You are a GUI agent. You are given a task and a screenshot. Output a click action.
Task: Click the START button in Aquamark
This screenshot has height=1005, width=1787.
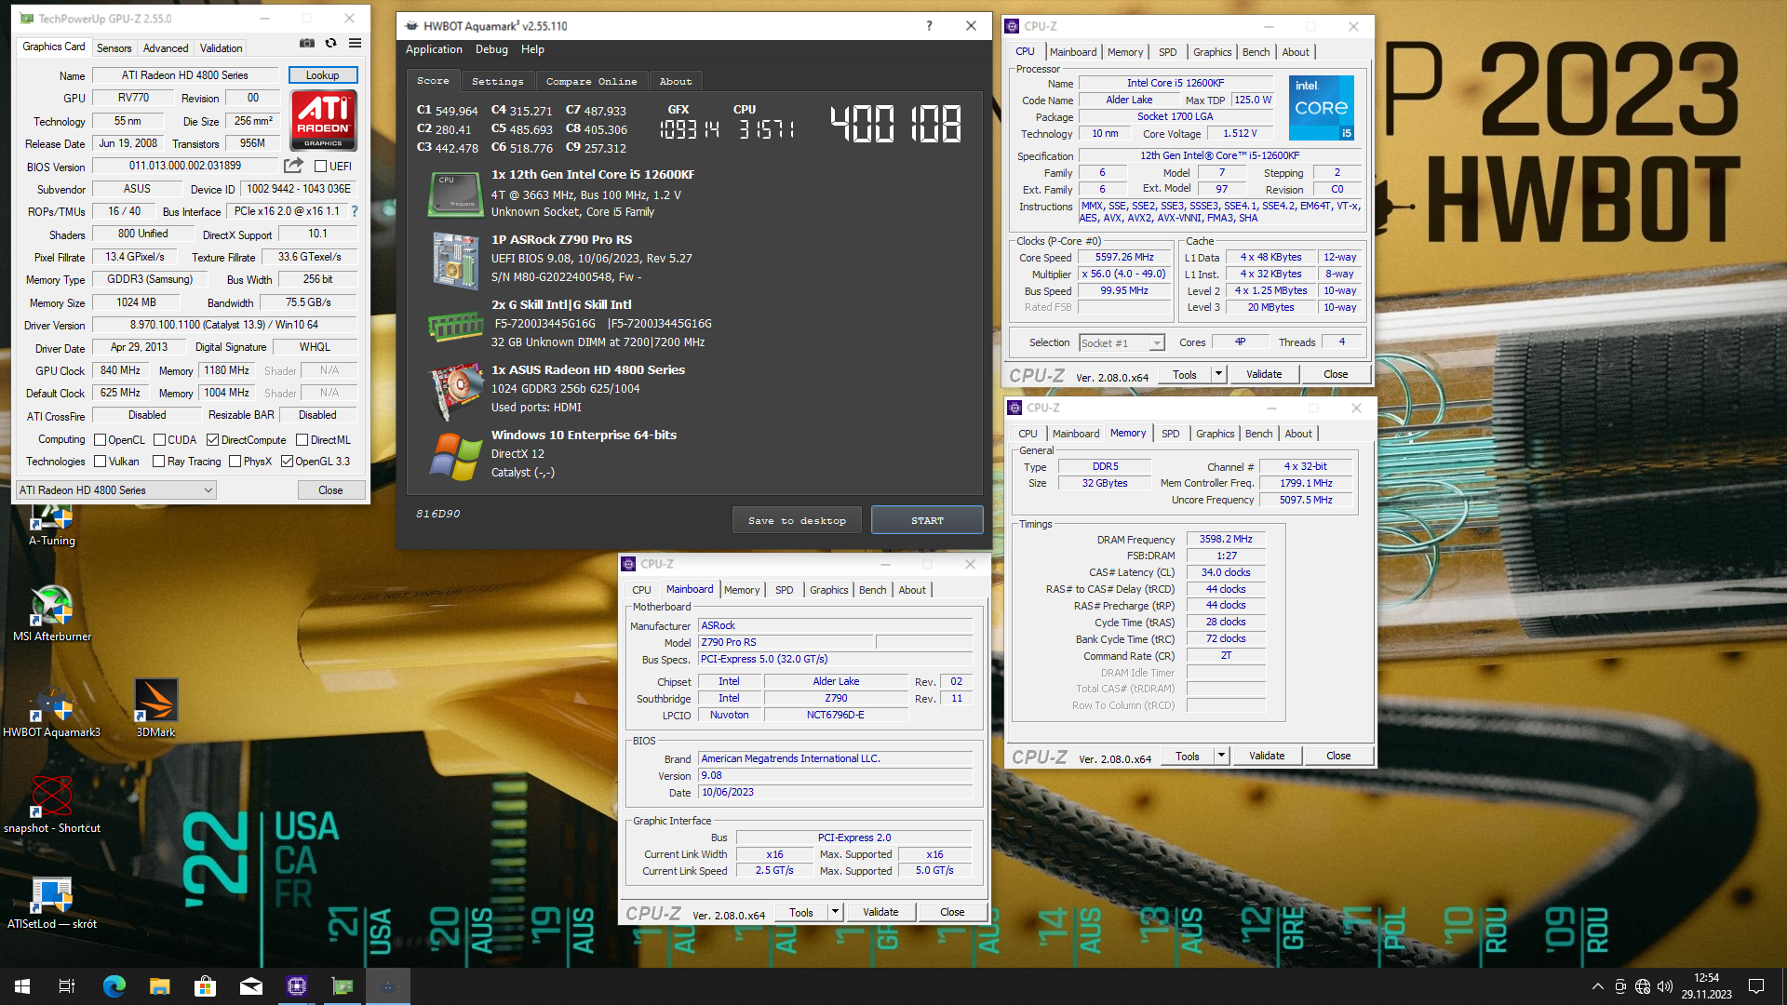927,520
